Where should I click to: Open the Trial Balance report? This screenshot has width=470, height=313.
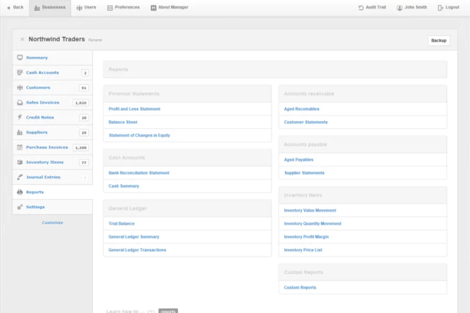coord(121,224)
